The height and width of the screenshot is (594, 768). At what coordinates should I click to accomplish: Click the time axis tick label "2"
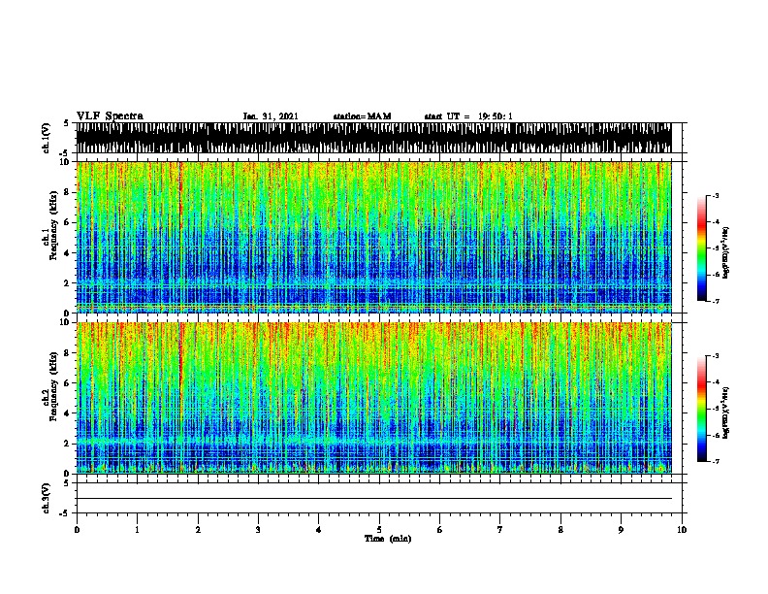198,530
